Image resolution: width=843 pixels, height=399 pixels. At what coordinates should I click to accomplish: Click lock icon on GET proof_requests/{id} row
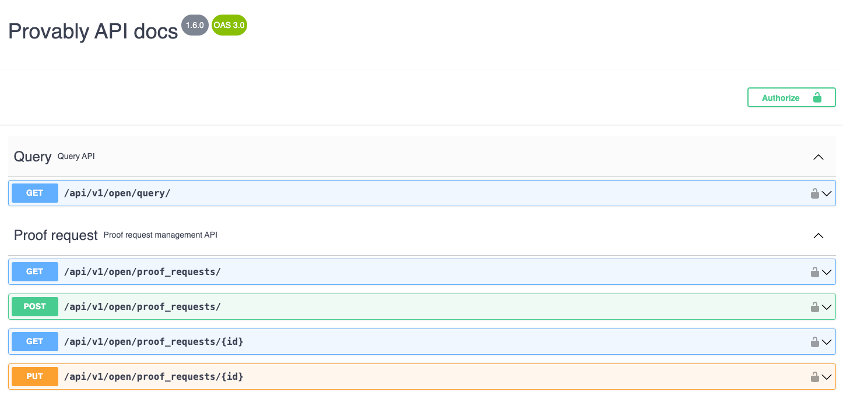pyautogui.click(x=814, y=342)
